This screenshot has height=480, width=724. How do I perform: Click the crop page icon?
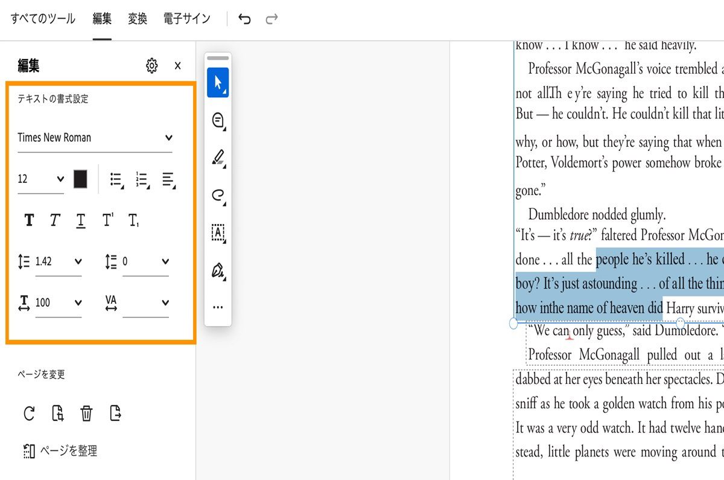[58, 414]
